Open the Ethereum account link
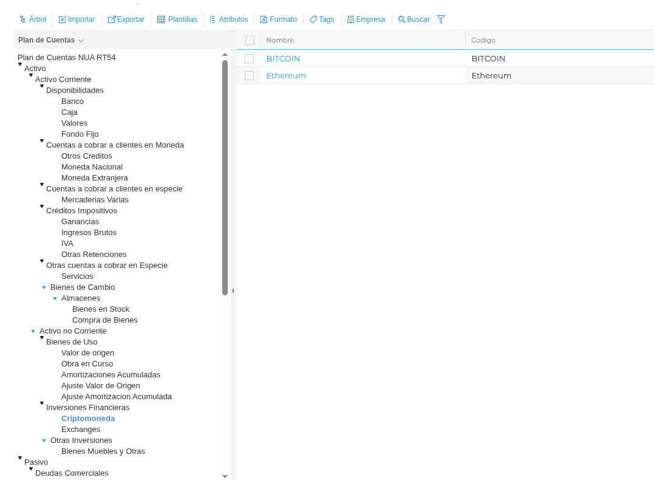Viewport: 654px width, 480px height. pos(286,76)
